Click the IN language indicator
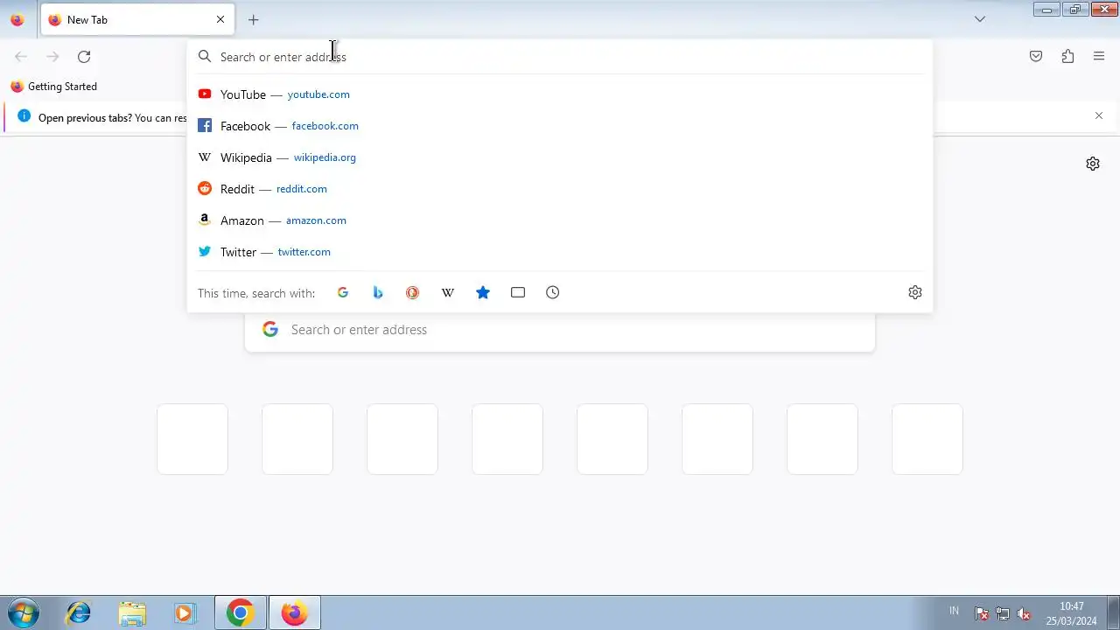1120x630 pixels. tap(954, 611)
